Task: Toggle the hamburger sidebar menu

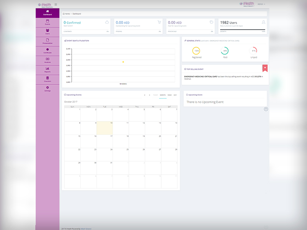Action: (56, 4)
